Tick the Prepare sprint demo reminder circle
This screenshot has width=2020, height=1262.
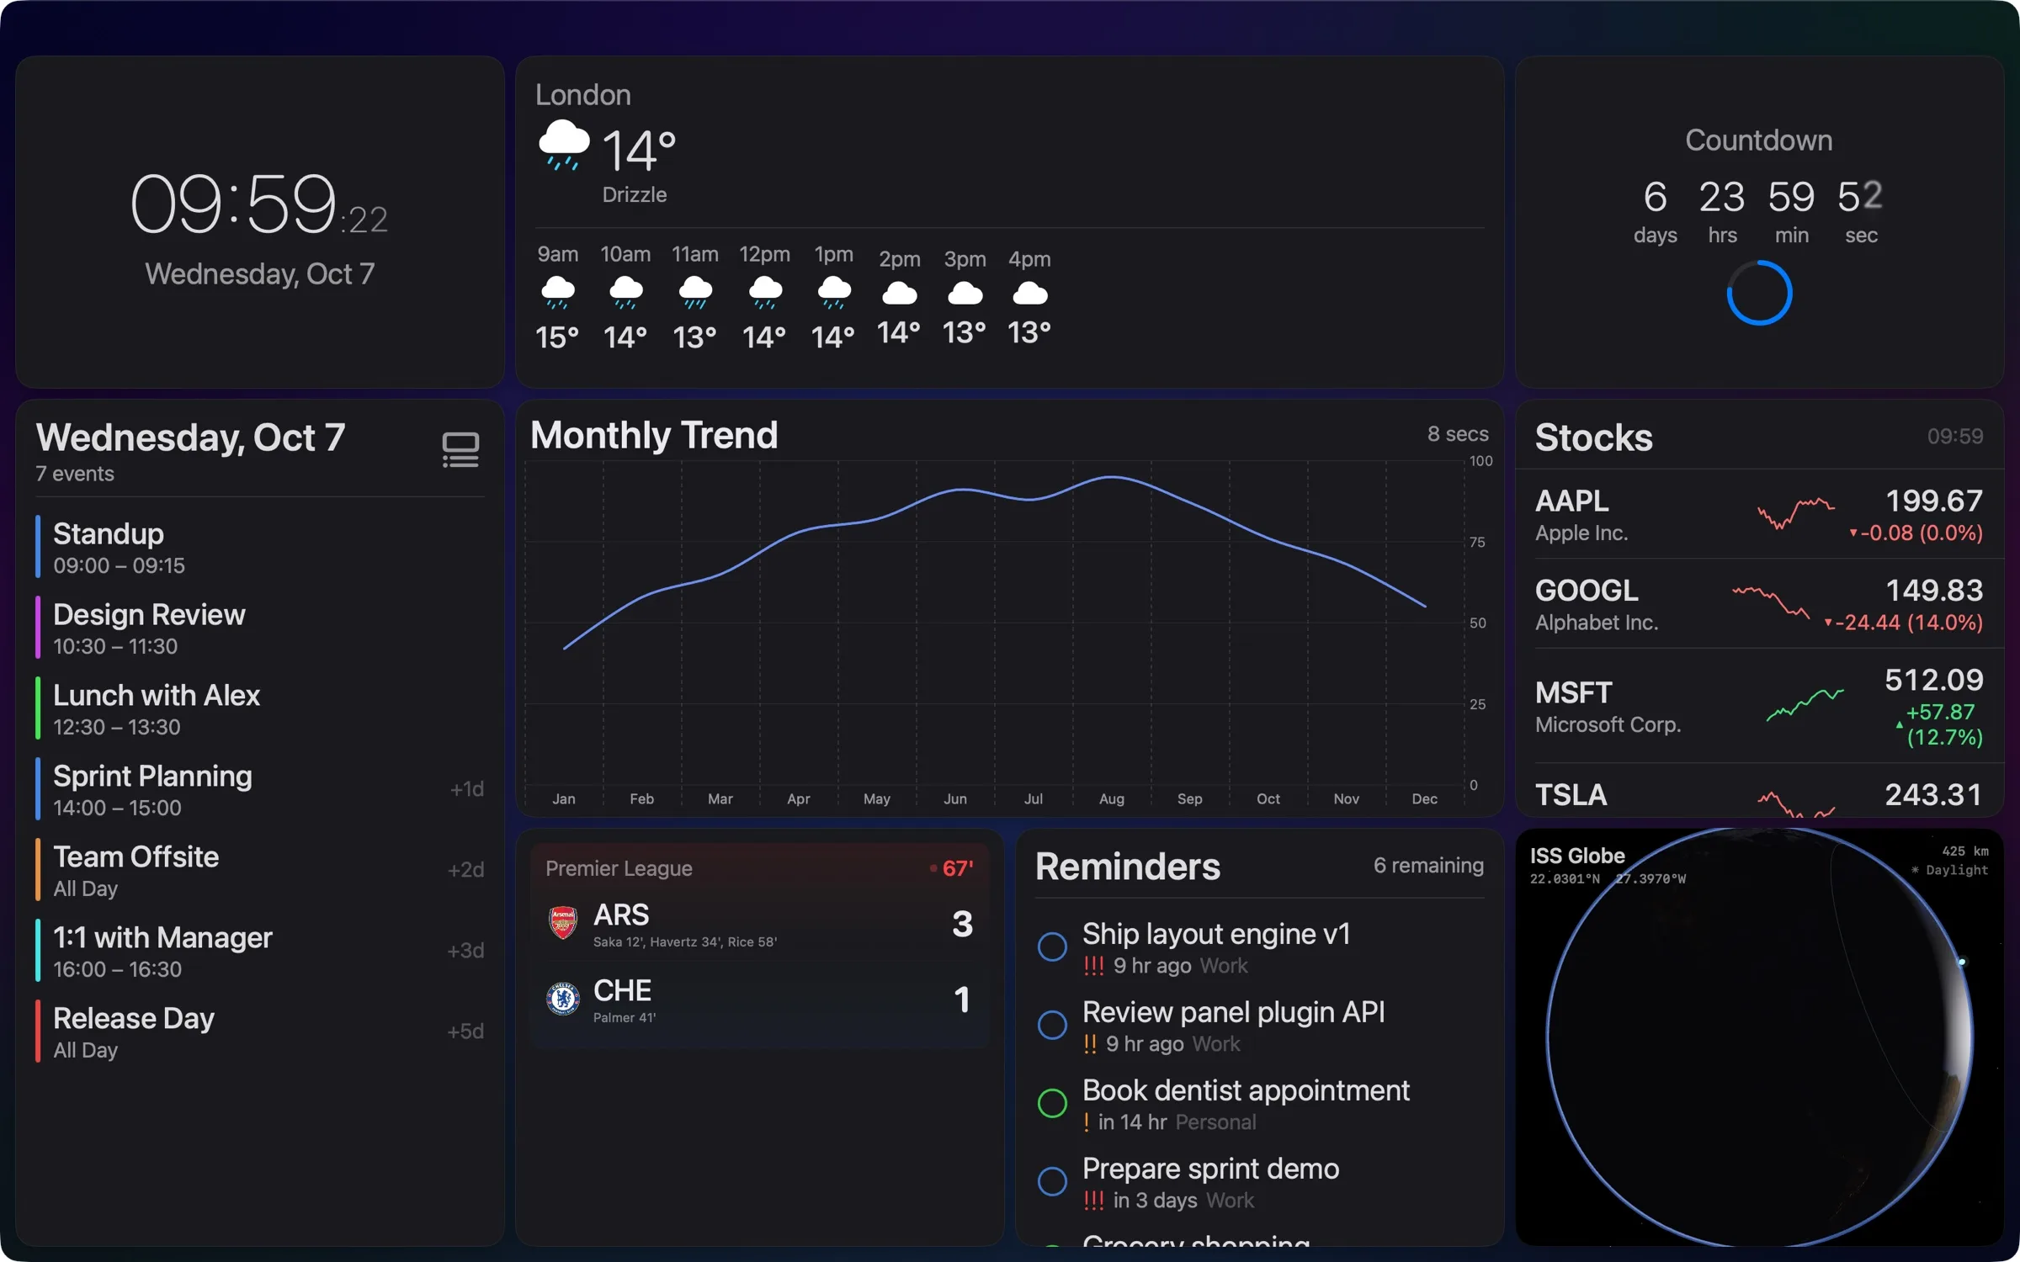[x=1052, y=1181]
